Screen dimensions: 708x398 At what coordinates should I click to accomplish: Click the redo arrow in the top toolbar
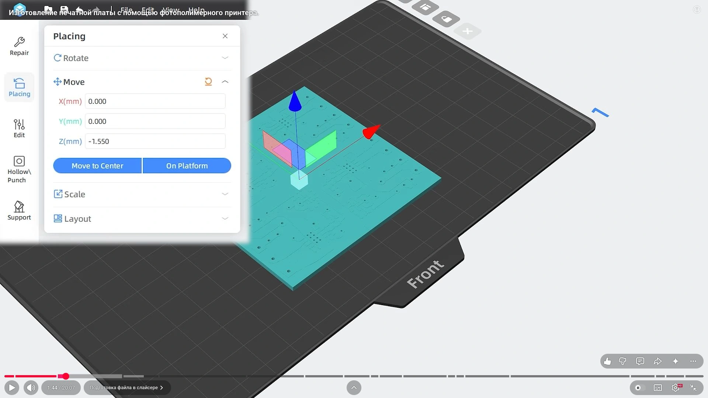(96, 9)
